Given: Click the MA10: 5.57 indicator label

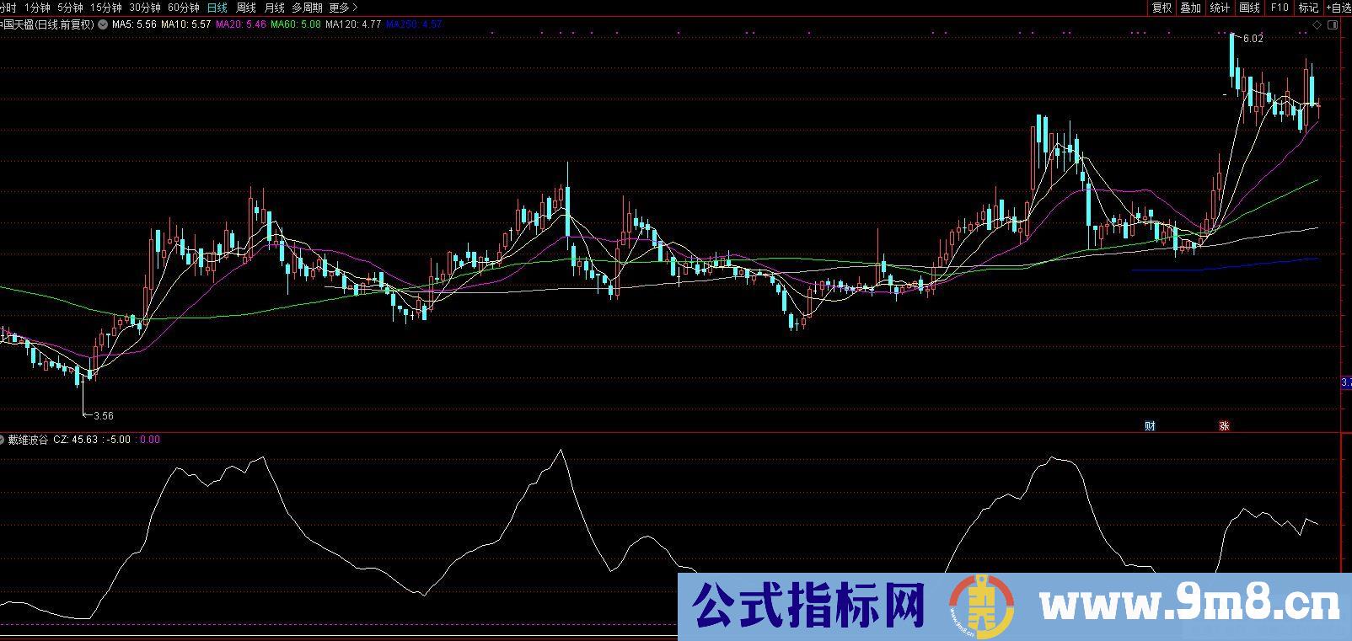Looking at the screenshot, I should point(185,25).
